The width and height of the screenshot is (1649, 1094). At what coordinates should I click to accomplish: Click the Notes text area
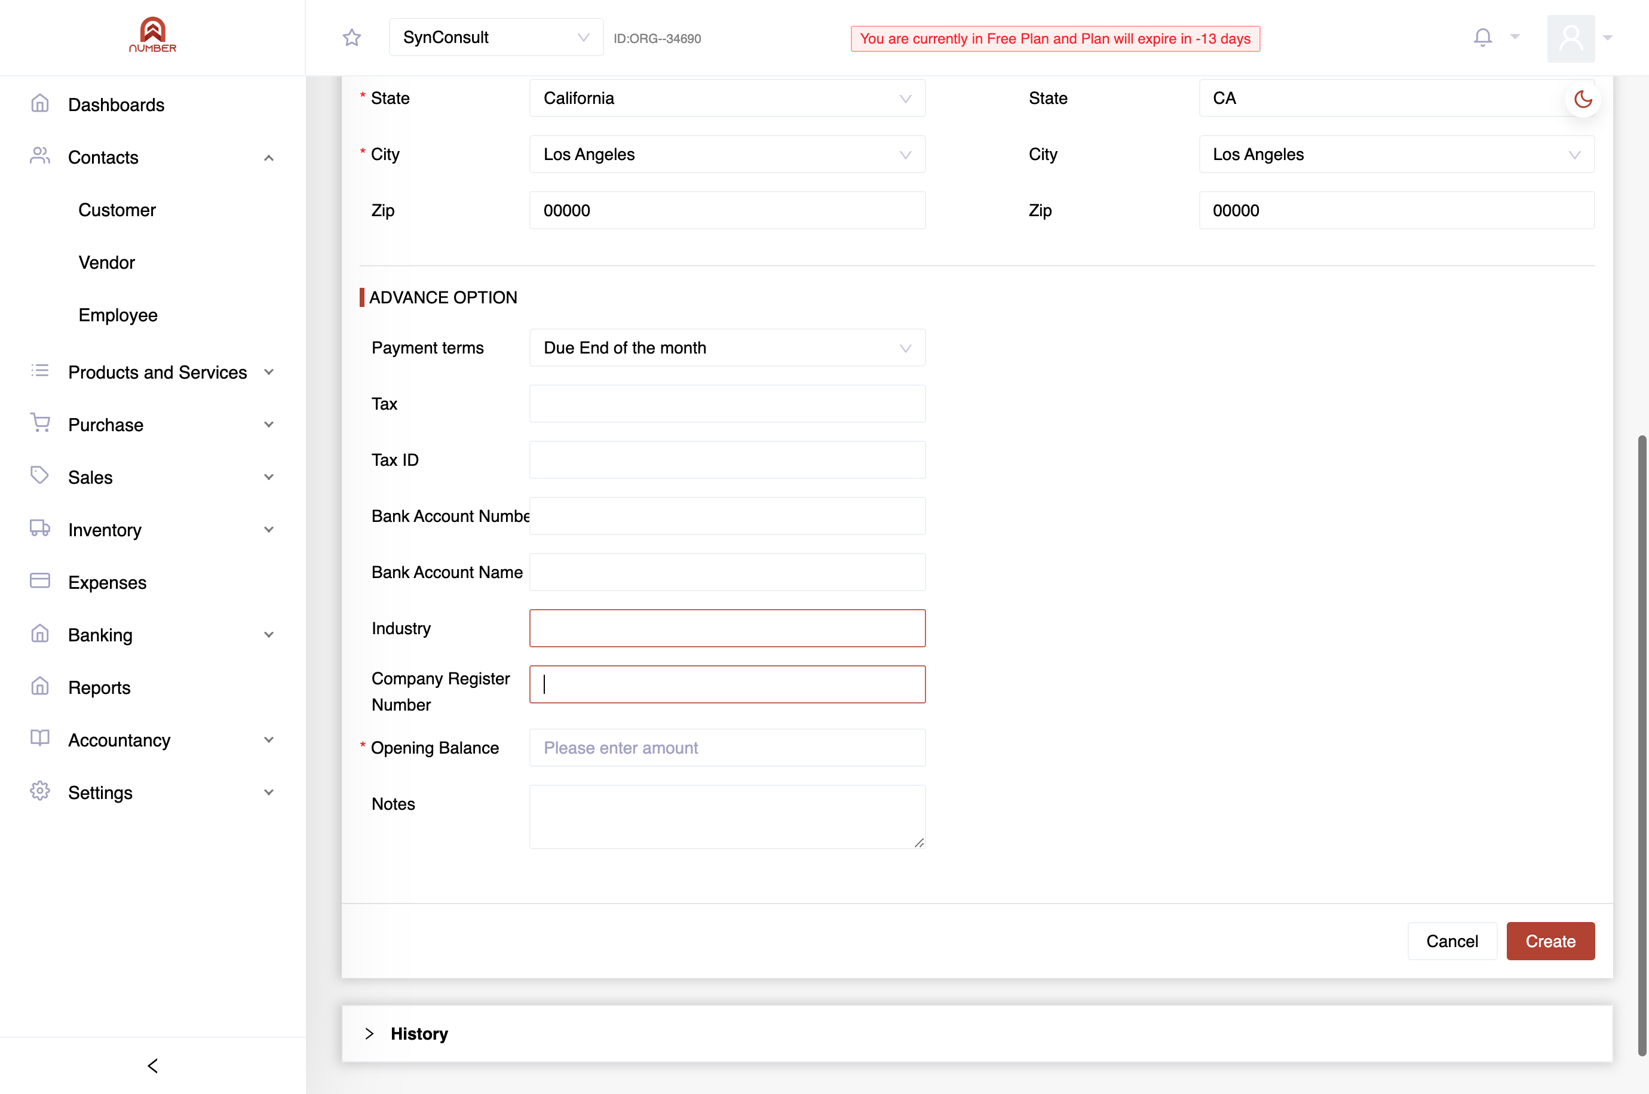tap(727, 817)
